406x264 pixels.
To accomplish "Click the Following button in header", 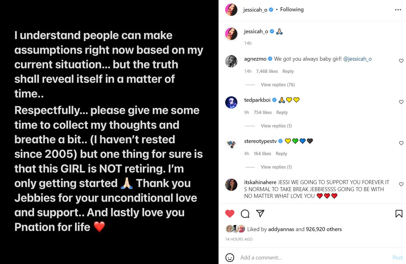I will [292, 9].
